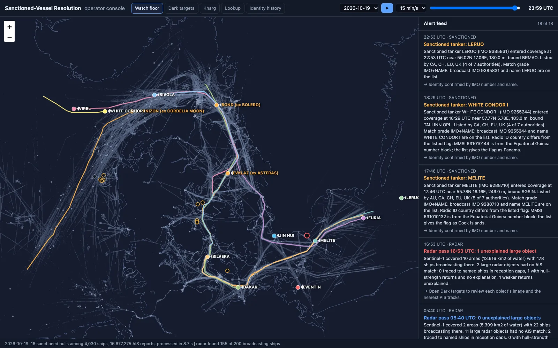
Task: Open the date dropdown 2026-10-19
Action: pos(359,8)
